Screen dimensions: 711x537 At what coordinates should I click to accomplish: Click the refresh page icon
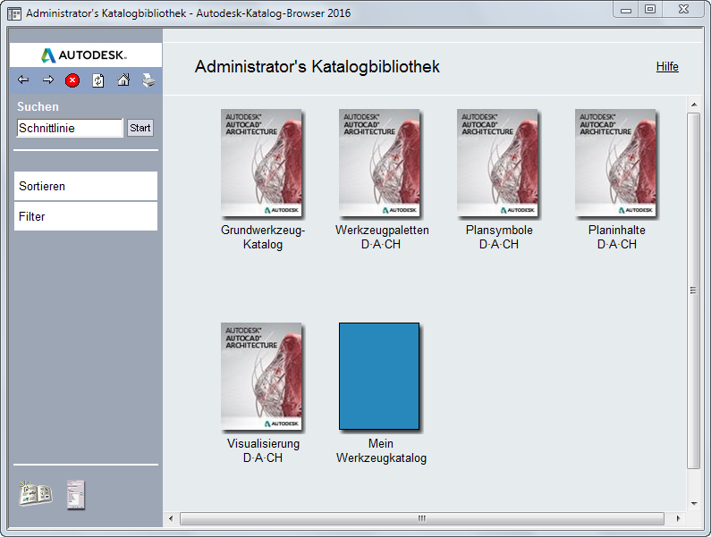(x=98, y=80)
